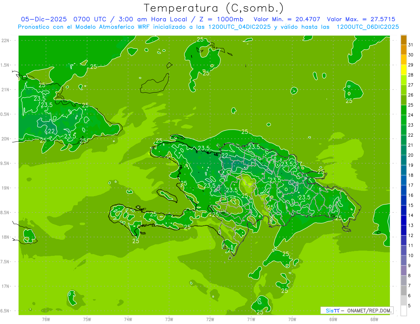
Task: Click the 68W longitude axis label
Action: point(374,319)
